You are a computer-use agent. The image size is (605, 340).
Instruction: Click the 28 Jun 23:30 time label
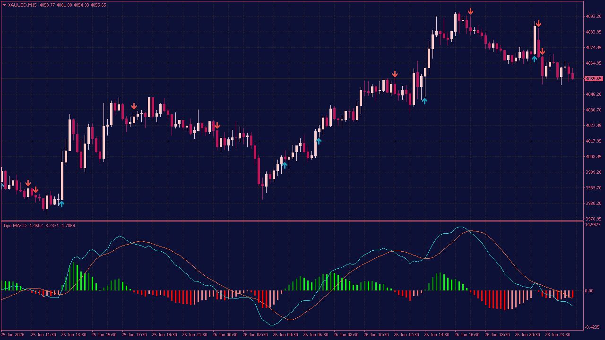pos(558,335)
